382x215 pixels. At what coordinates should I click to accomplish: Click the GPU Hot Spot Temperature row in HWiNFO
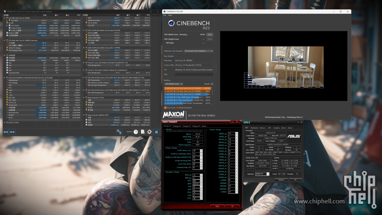(118, 85)
